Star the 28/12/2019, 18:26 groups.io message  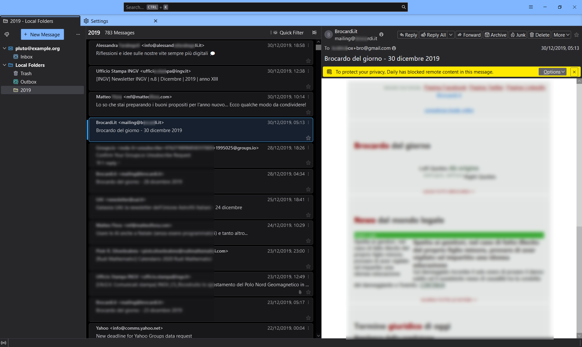(308, 163)
